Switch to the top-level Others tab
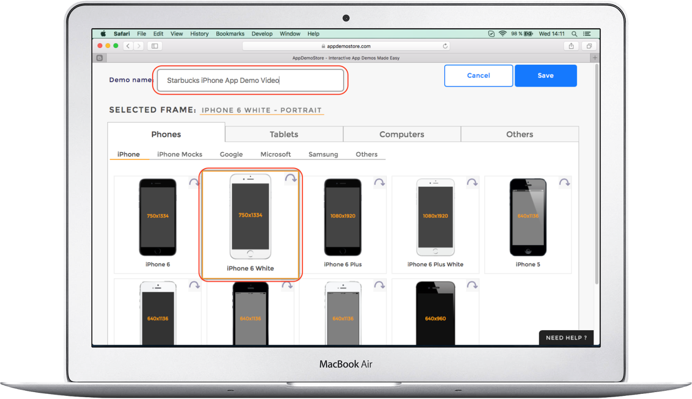 [x=520, y=134]
